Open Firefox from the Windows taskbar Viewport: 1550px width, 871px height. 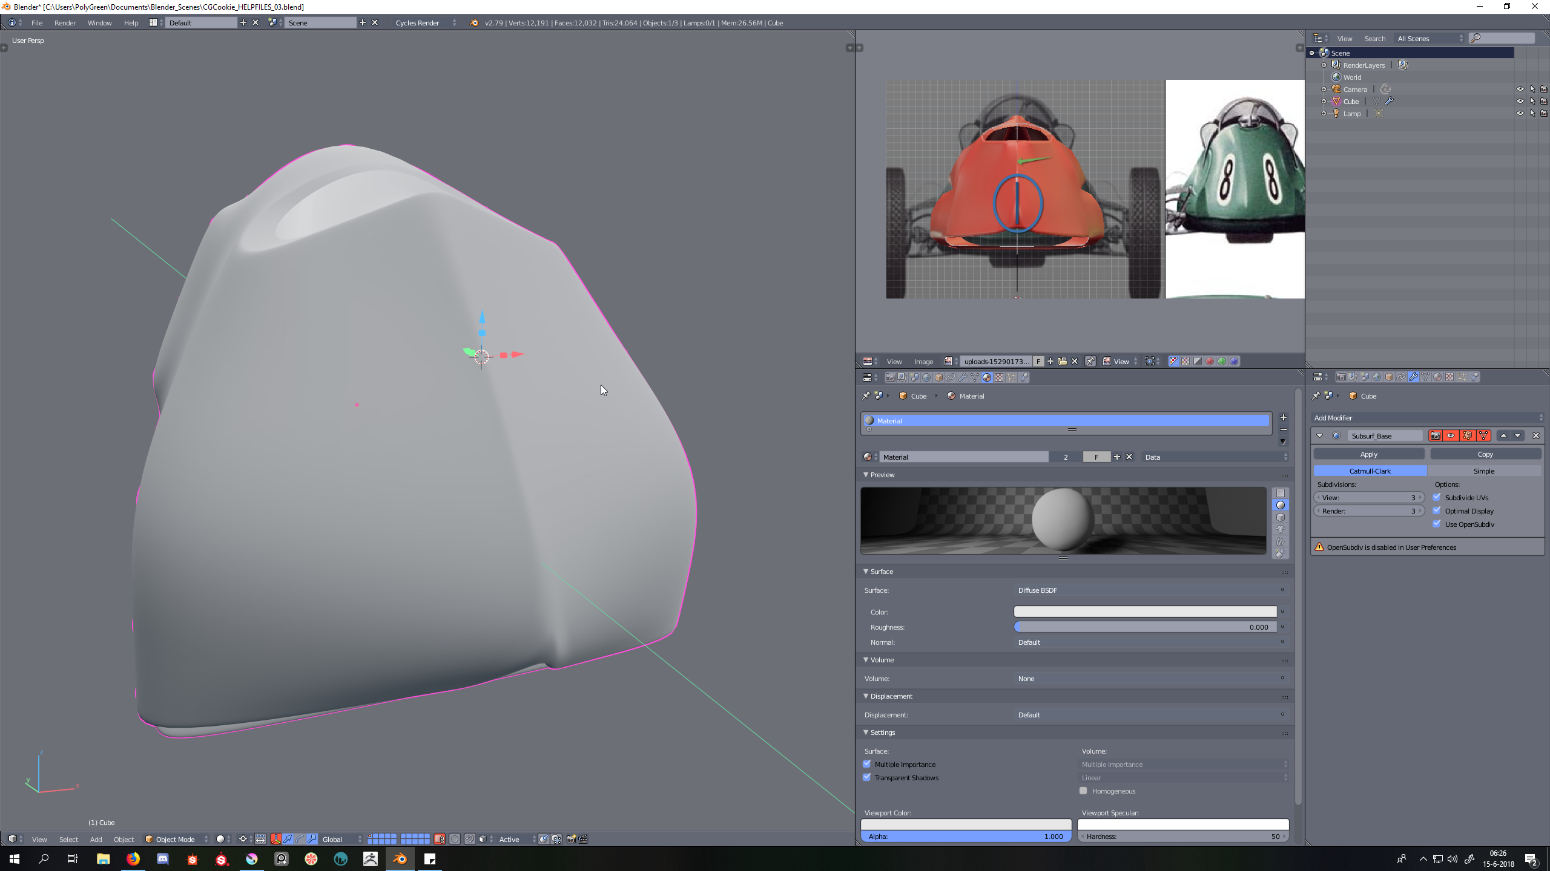[133, 859]
